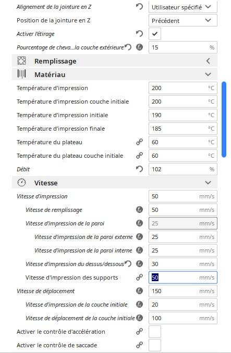231x353 pixels.
Task: Click the formula icon next to Vitesse de remplissage
Action: pyautogui.click(x=140, y=210)
